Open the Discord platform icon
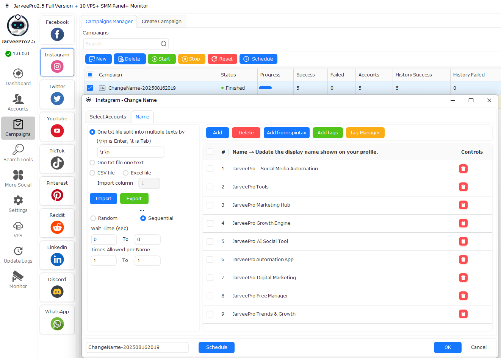 click(57, 292)
